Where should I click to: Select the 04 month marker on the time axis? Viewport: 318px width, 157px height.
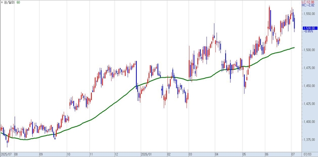click(x=217, y=154)
